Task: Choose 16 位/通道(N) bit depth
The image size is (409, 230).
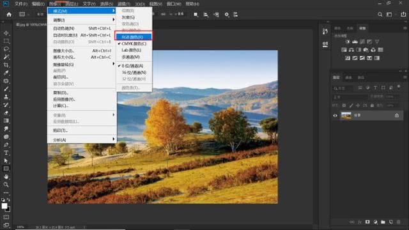Action: (x=134, y=72)
